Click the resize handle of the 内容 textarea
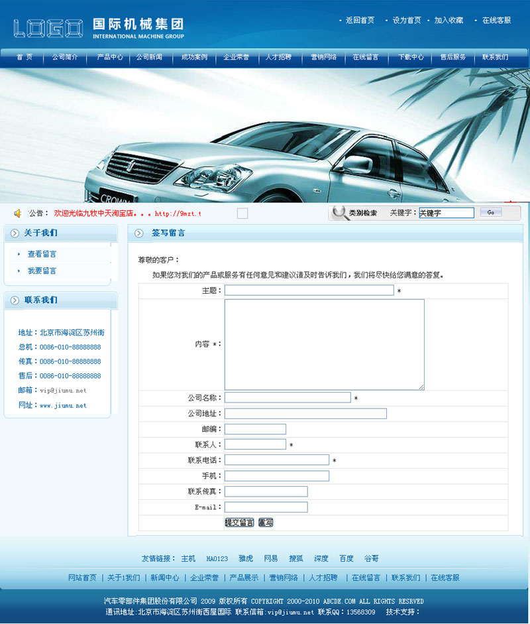Image resolution: width=530 pixels, height=624 pixels. [421, 387]
